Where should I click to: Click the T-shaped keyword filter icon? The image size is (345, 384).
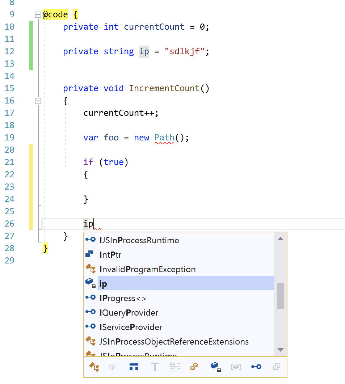(x=155, y=367)
